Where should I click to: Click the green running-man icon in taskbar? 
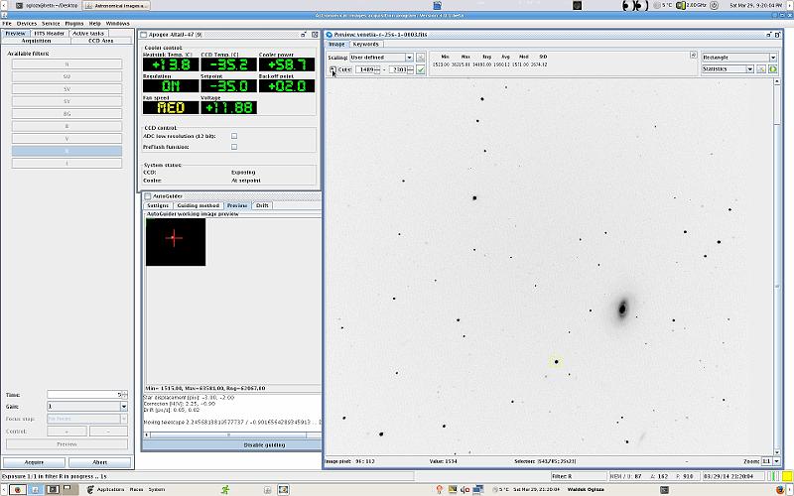pyautogui.click(x=226, y=489)
